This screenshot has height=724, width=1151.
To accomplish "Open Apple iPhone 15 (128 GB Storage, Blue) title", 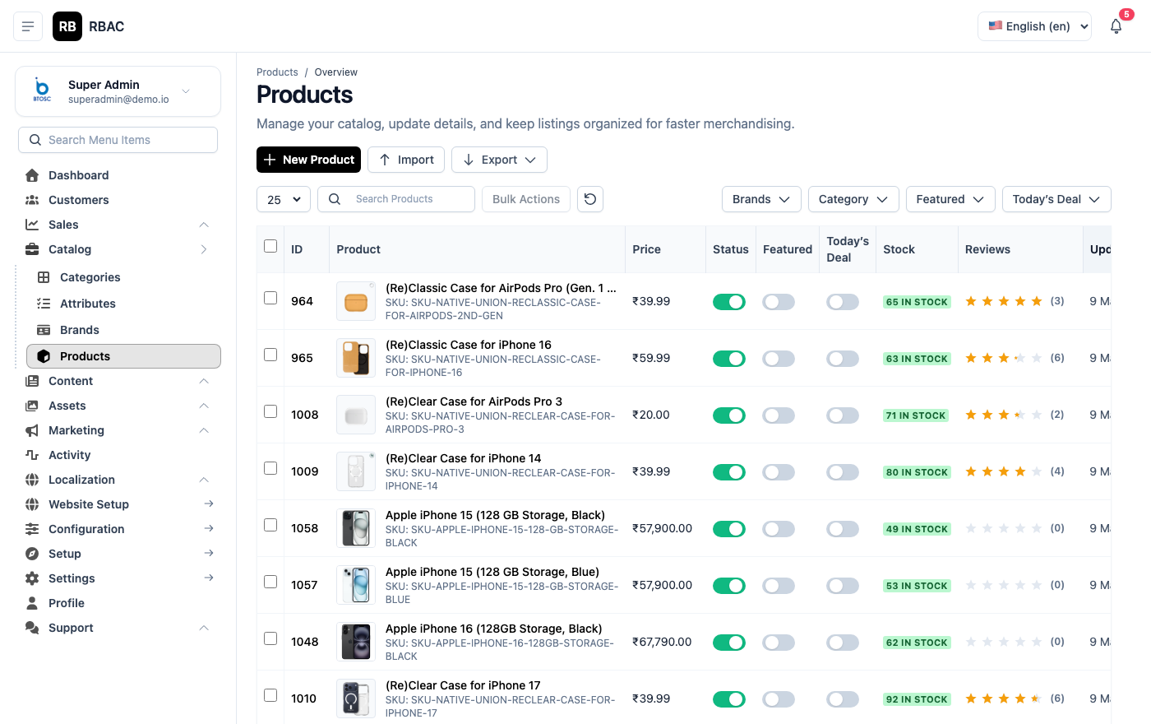I will click(x=492, y=572).
